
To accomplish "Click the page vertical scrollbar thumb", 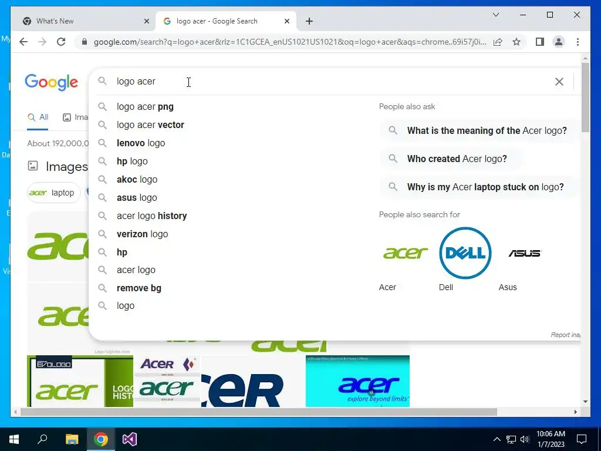I will click(585, 98).
